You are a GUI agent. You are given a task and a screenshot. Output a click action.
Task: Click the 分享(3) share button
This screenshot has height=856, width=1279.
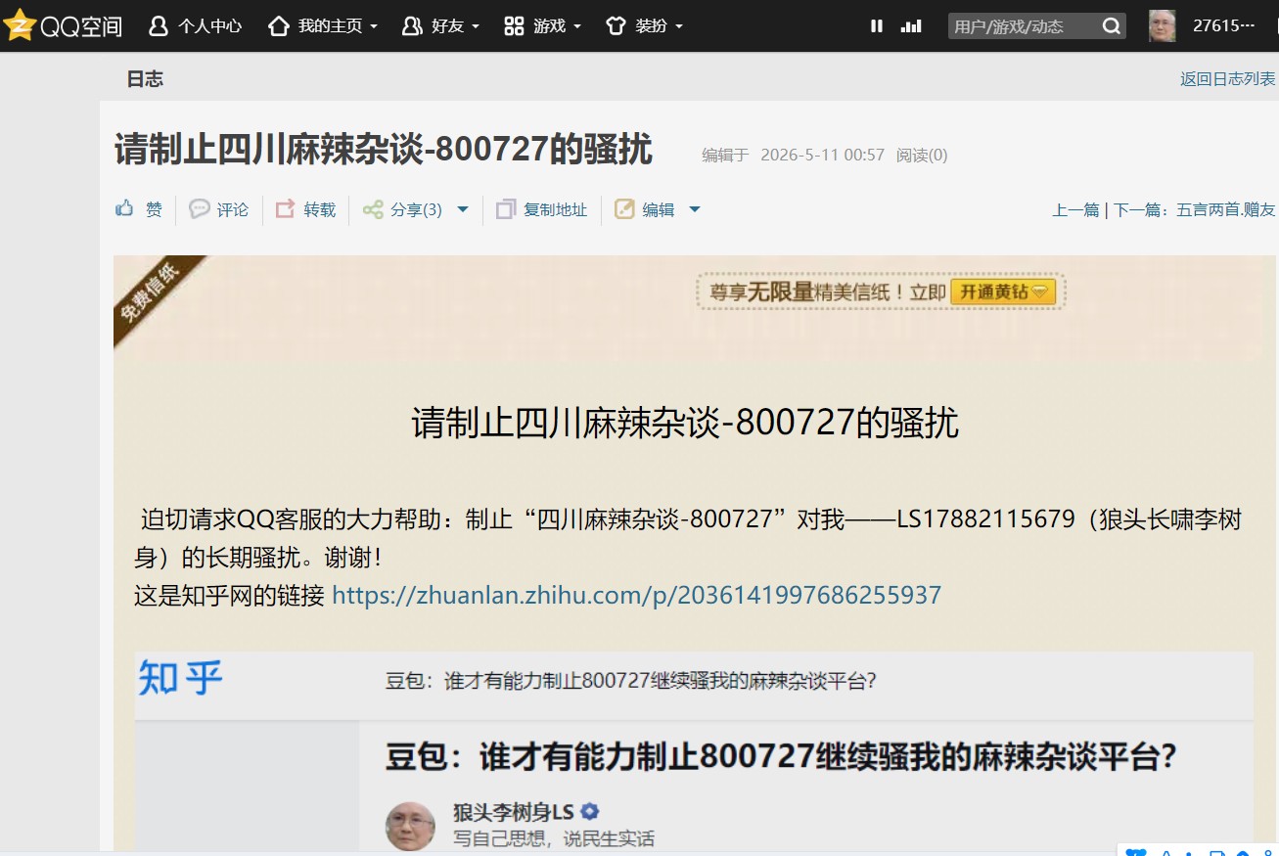402,209
